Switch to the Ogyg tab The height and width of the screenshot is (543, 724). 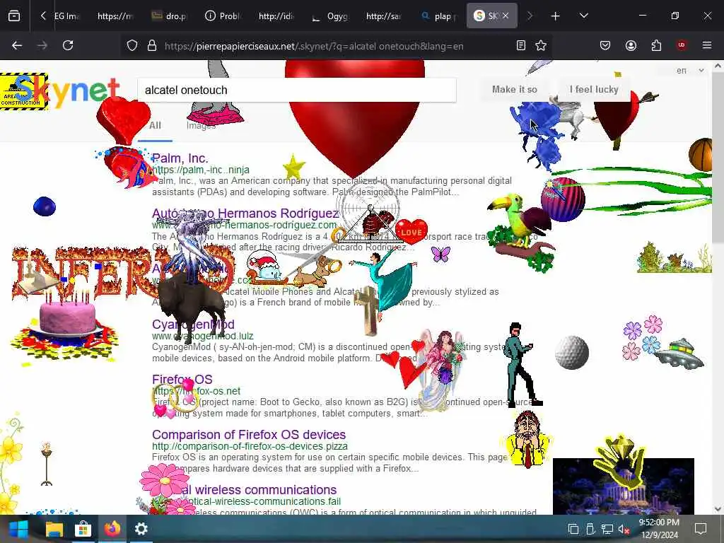[x=331, y=16]
